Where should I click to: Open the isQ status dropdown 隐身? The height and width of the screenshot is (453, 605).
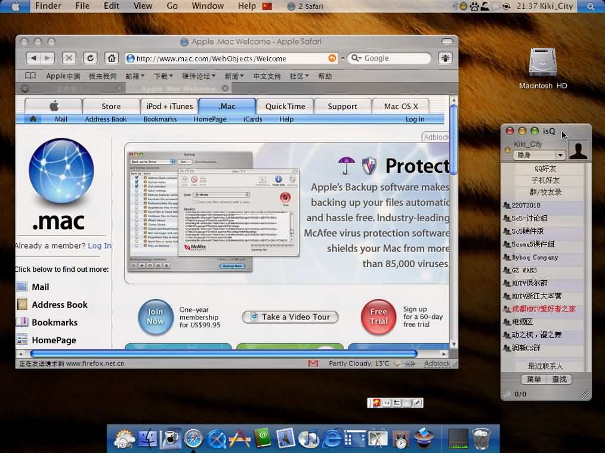pyautogui.click(x=539, y=155)
